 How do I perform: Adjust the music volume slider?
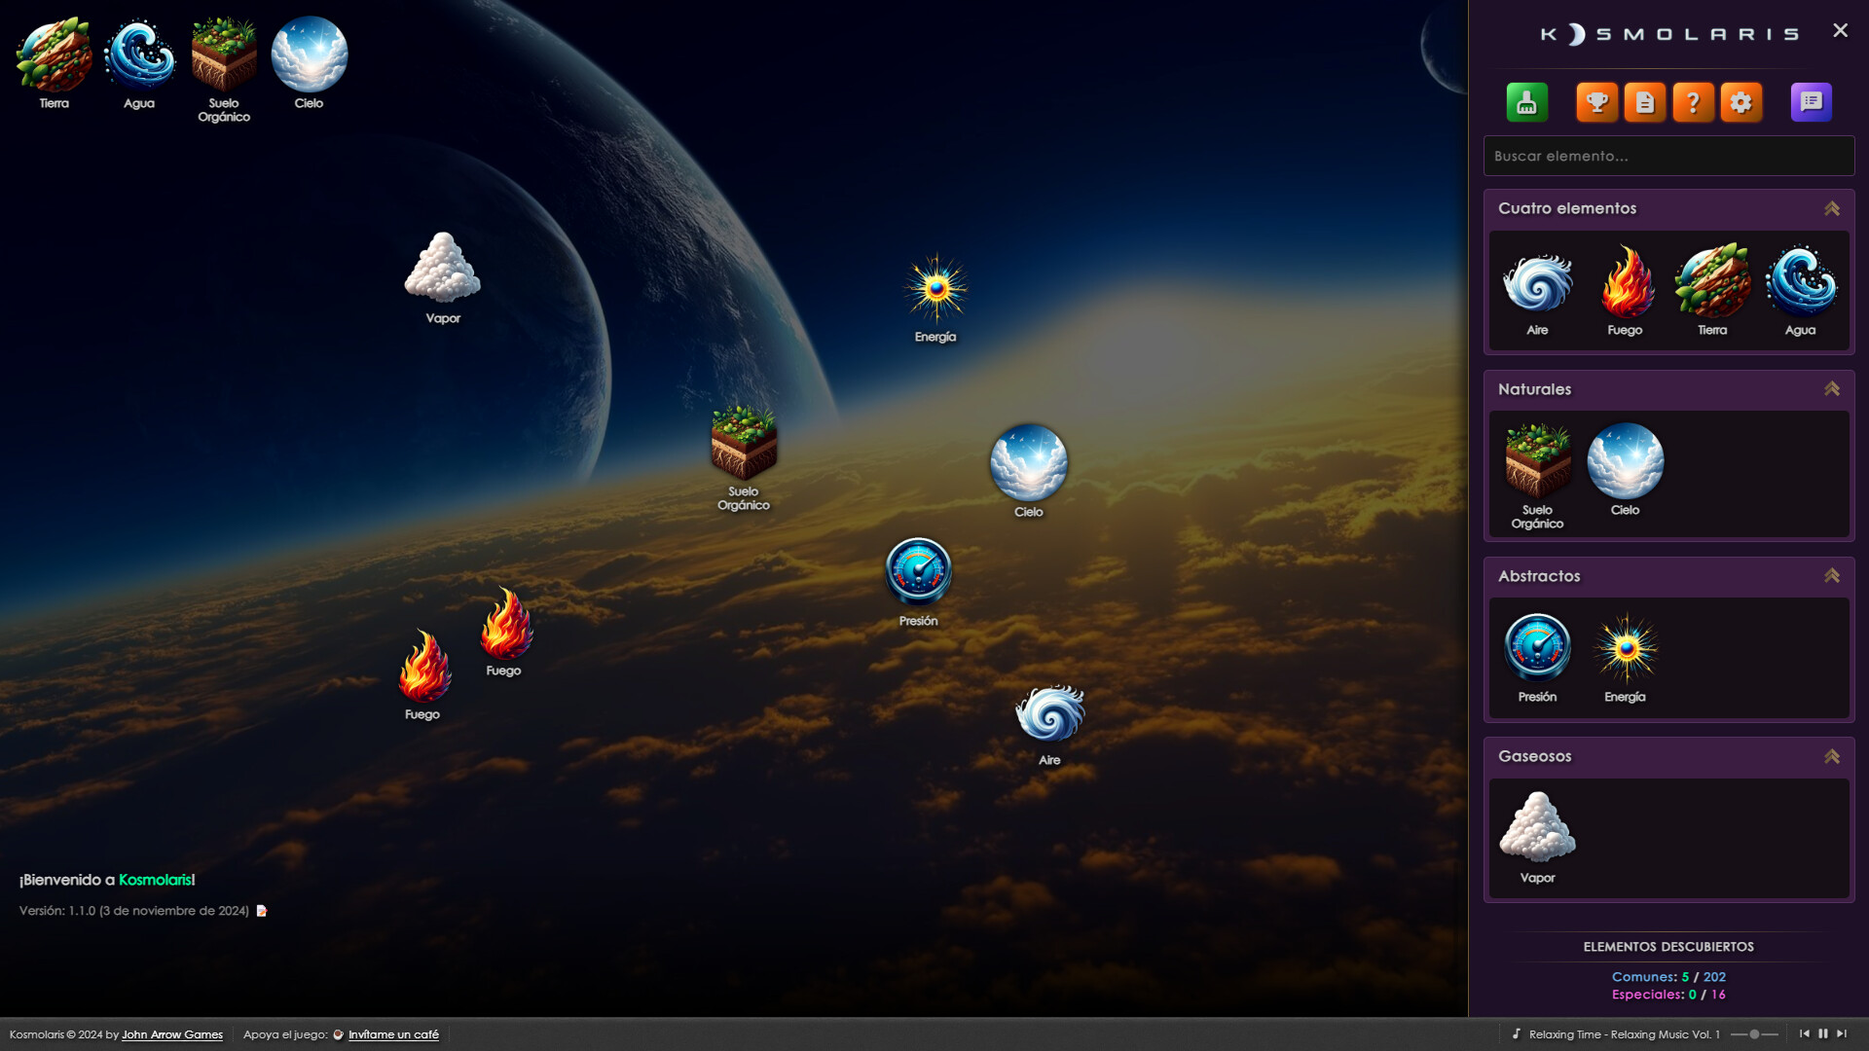coord(1754,1034)
